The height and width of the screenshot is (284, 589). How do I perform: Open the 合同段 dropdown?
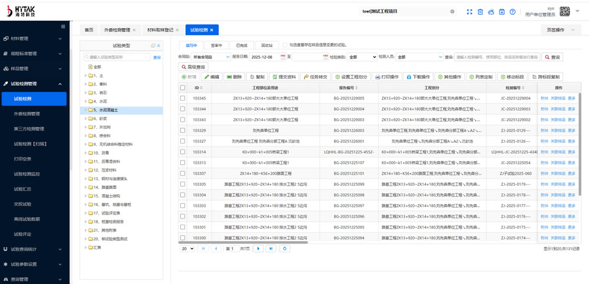click(210, 57)
